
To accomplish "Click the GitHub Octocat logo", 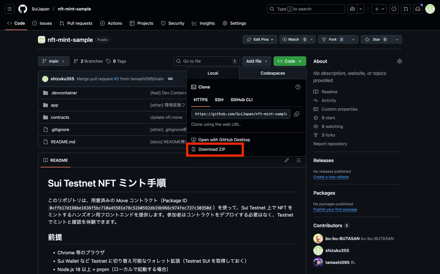I will [x=23, y=9].
